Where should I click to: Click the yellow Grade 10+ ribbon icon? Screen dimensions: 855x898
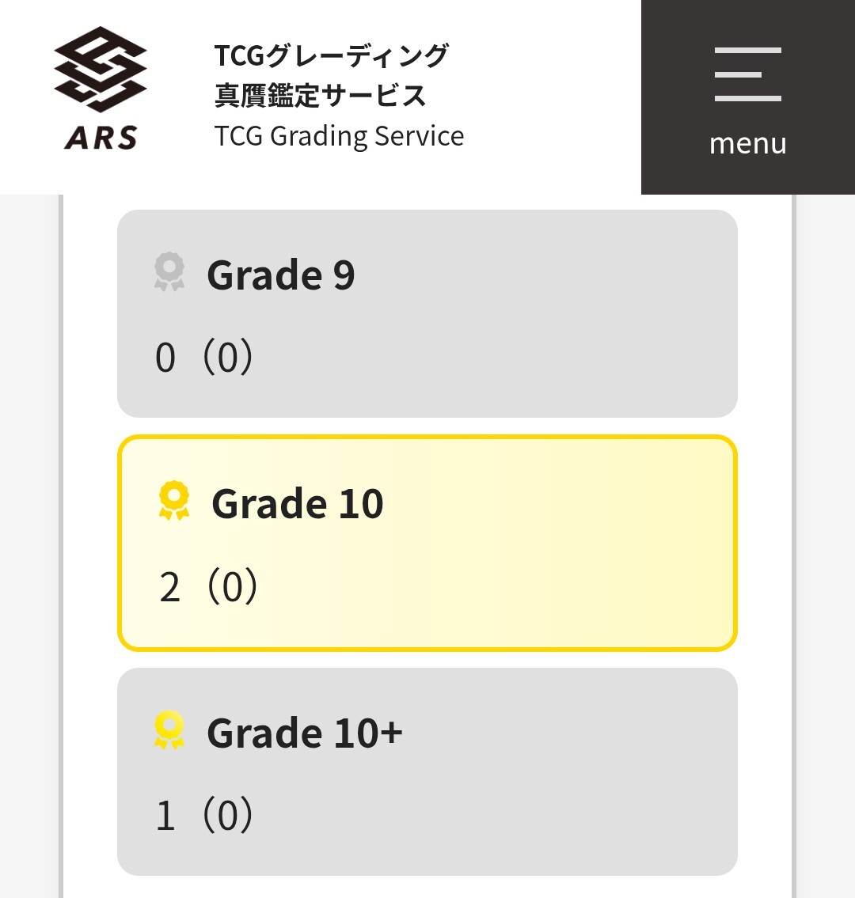pyautogui.click(x=169, y=730)
